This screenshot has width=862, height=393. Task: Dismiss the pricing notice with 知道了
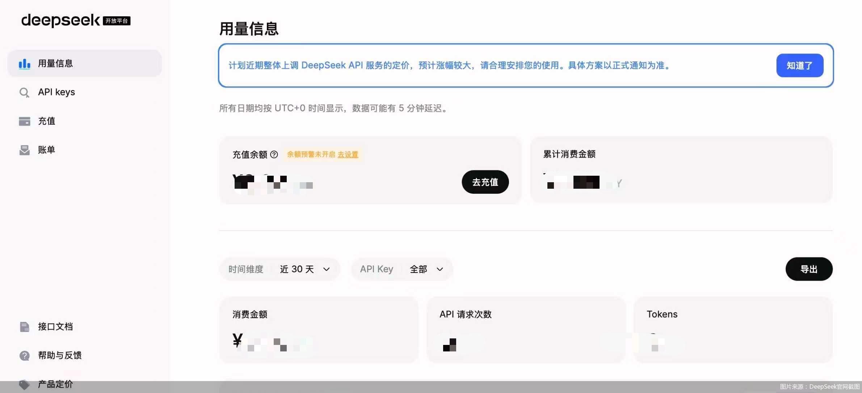tap(800, 65)
